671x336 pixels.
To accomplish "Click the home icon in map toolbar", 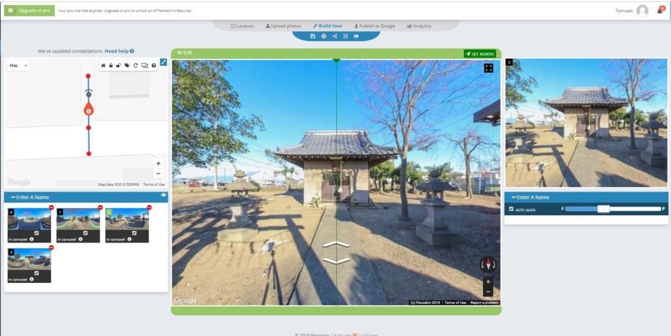I will (x=103, y=65).
